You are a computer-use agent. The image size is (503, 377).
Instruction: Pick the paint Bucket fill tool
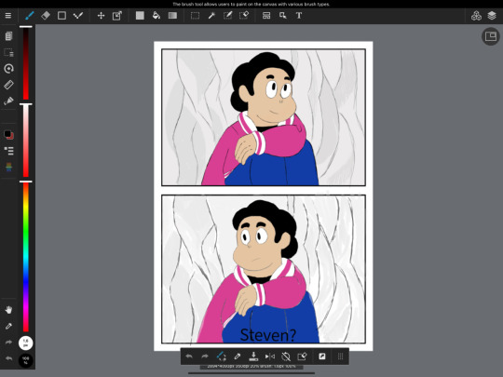156,16
